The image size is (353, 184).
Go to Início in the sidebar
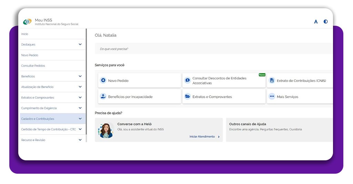click(25, 34)
